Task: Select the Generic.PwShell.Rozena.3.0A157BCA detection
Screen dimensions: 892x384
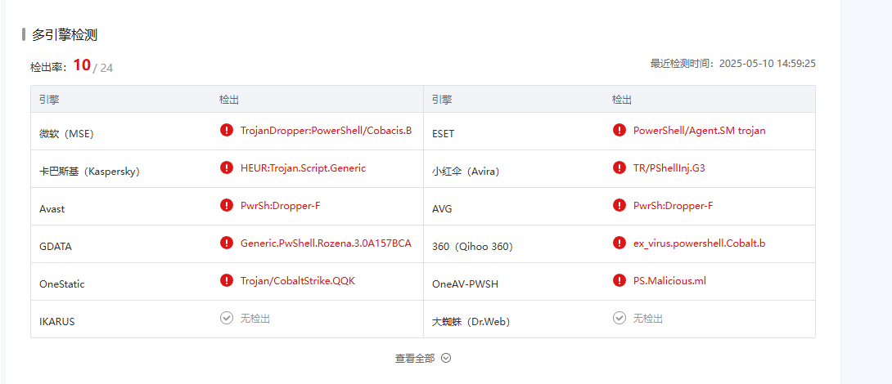Action: pos(326,243)
